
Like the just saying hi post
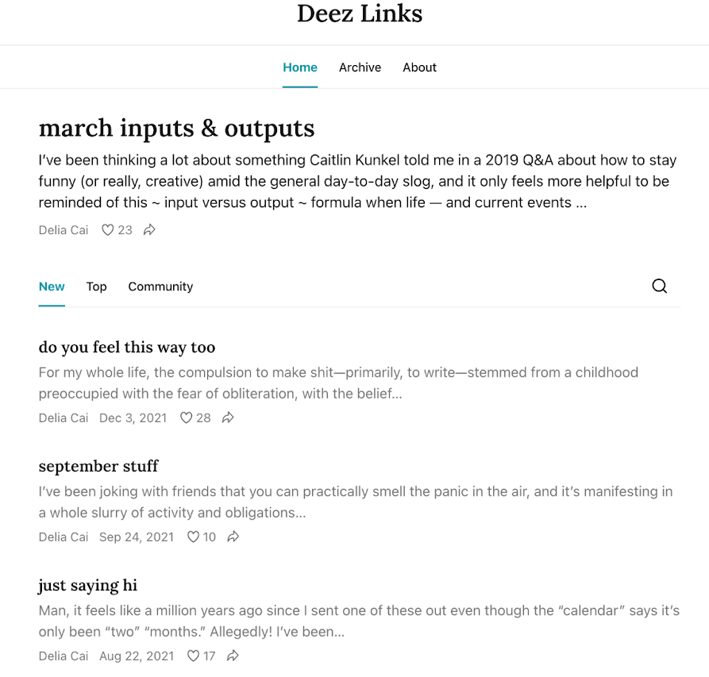coord(193,656)
